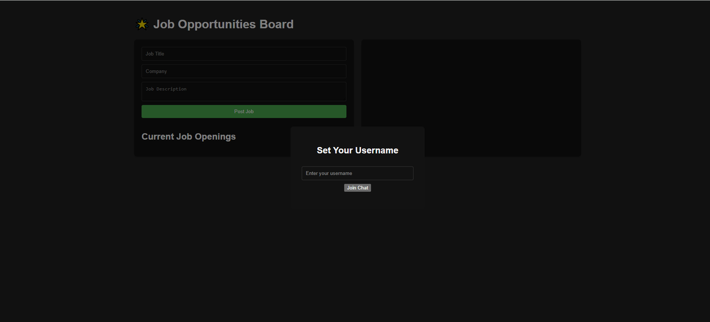The image size is (710, 322).
Task: Focus the 'Enter your username' field
Action: (357, 173)
